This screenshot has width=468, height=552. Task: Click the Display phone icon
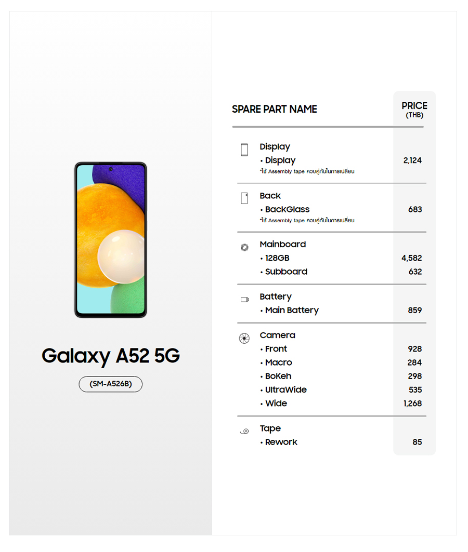(244, 150)
